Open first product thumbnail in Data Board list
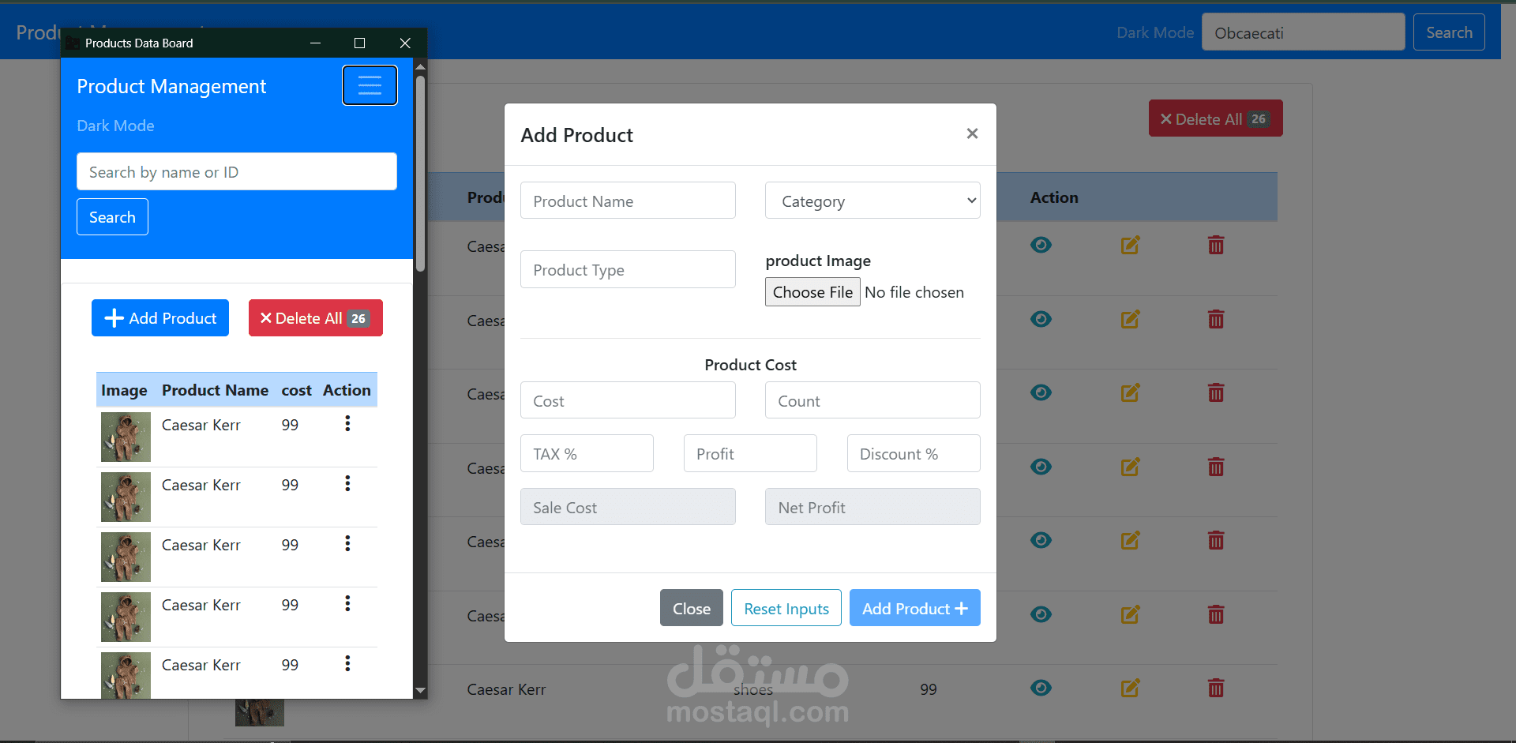The image size is (1516, 743). click(126, 437)
